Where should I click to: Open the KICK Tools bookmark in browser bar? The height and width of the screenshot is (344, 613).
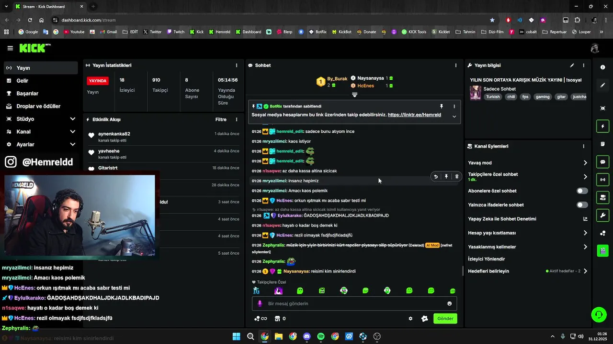point(414,32)
